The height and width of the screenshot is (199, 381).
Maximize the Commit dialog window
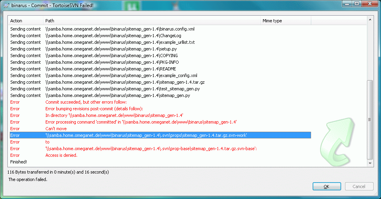pyautogui.click(x=357, y=4)
